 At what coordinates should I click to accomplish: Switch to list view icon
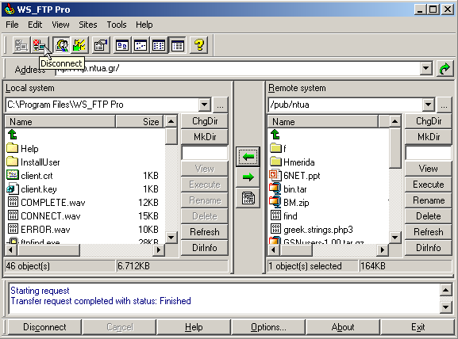pyautogui.click(x=159, y=45)
